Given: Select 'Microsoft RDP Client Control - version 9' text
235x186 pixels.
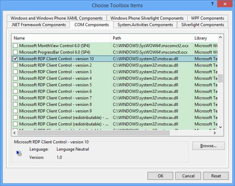Looking at the screenshot, I should pos(55,111).
